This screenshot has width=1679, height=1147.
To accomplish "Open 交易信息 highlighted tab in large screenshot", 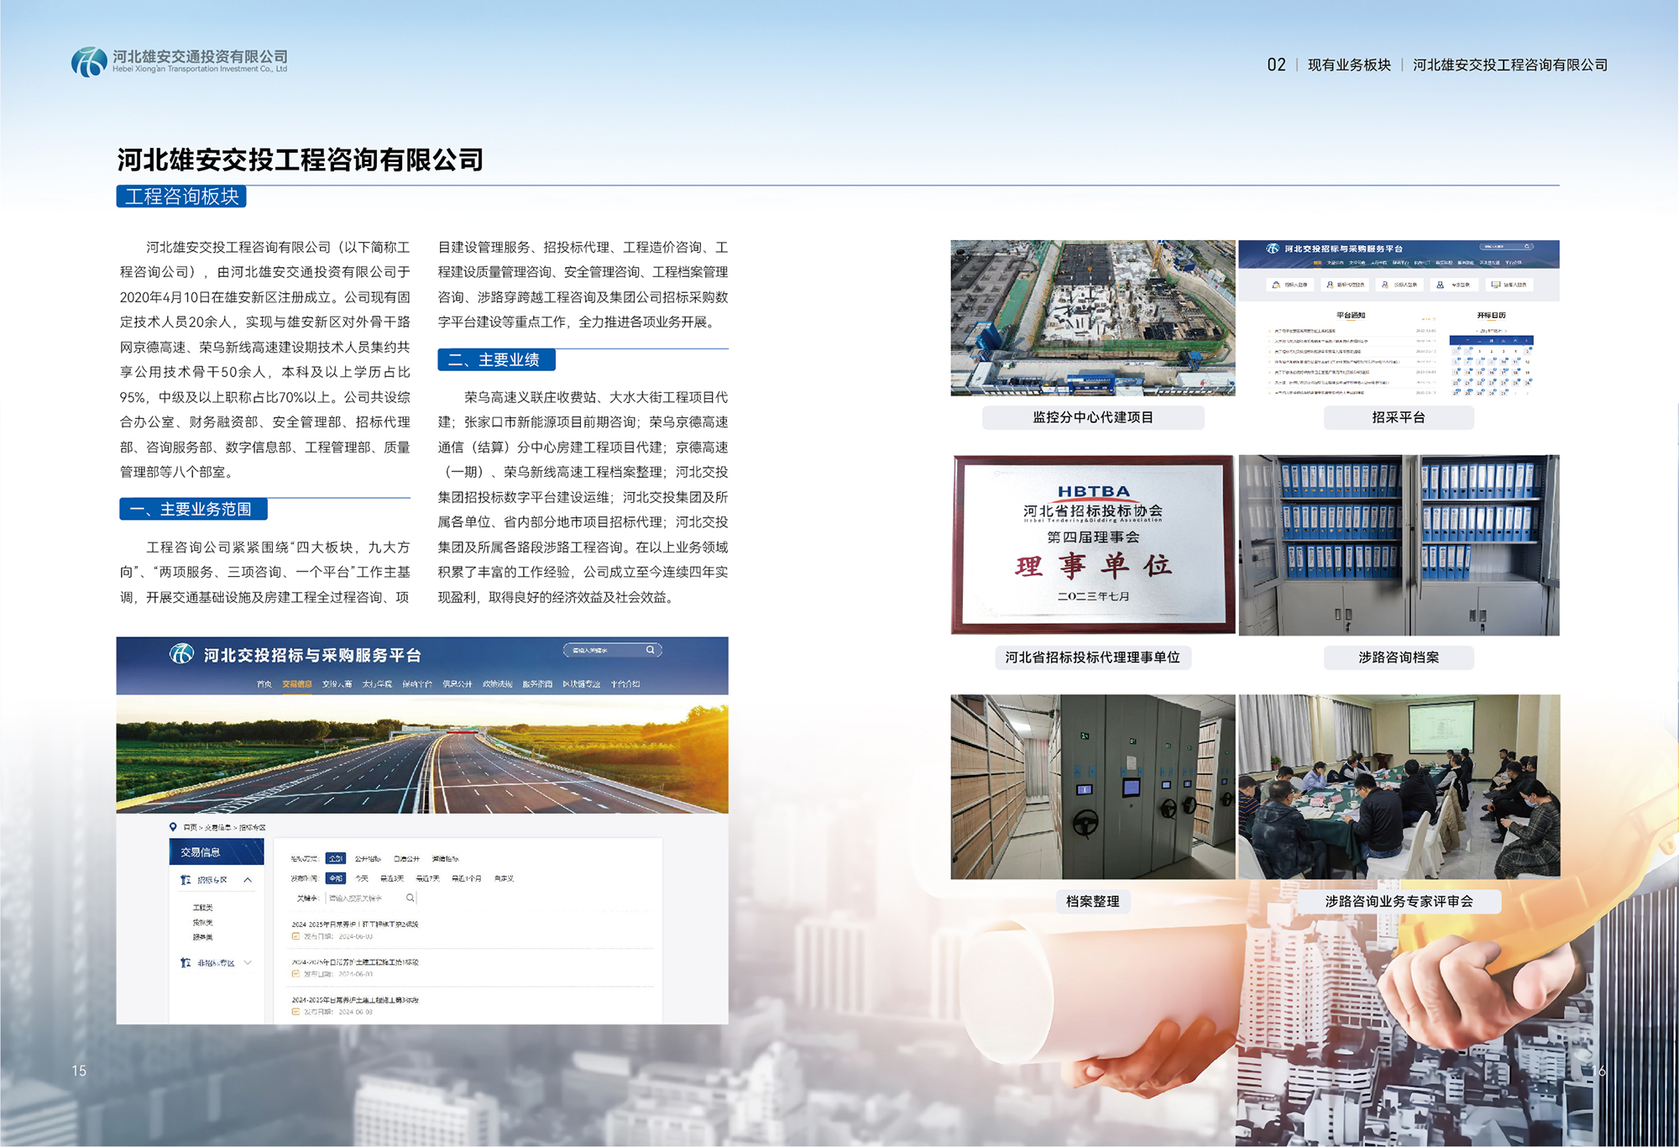I will [296, 684].
